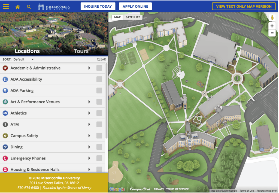Switch to the Tours tab

point(81,51)
